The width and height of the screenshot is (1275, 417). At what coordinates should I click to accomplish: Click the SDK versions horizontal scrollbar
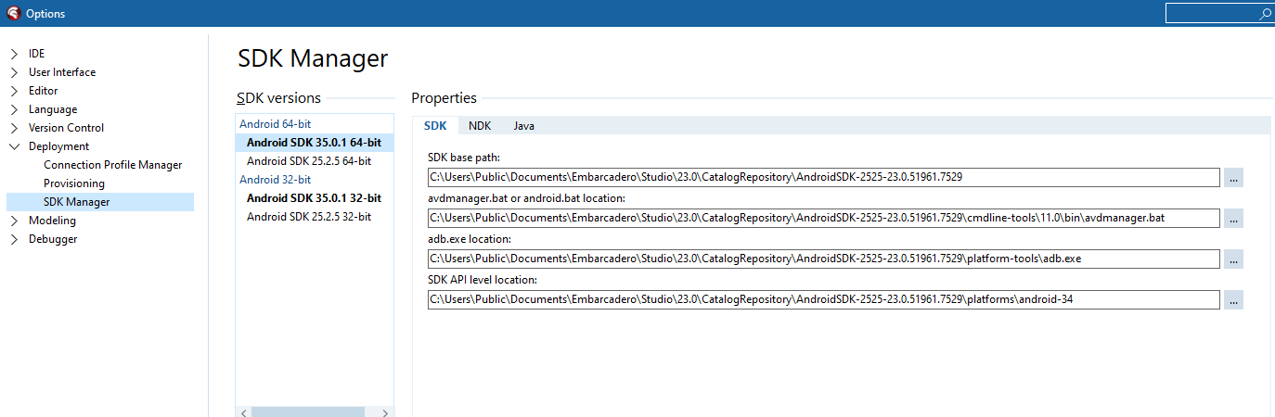[x=315, y=411]
